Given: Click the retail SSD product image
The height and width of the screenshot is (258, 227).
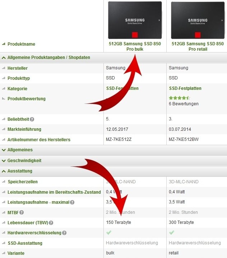Looking at the screenshot, I should pyautogui.click(x=198, y=20).
